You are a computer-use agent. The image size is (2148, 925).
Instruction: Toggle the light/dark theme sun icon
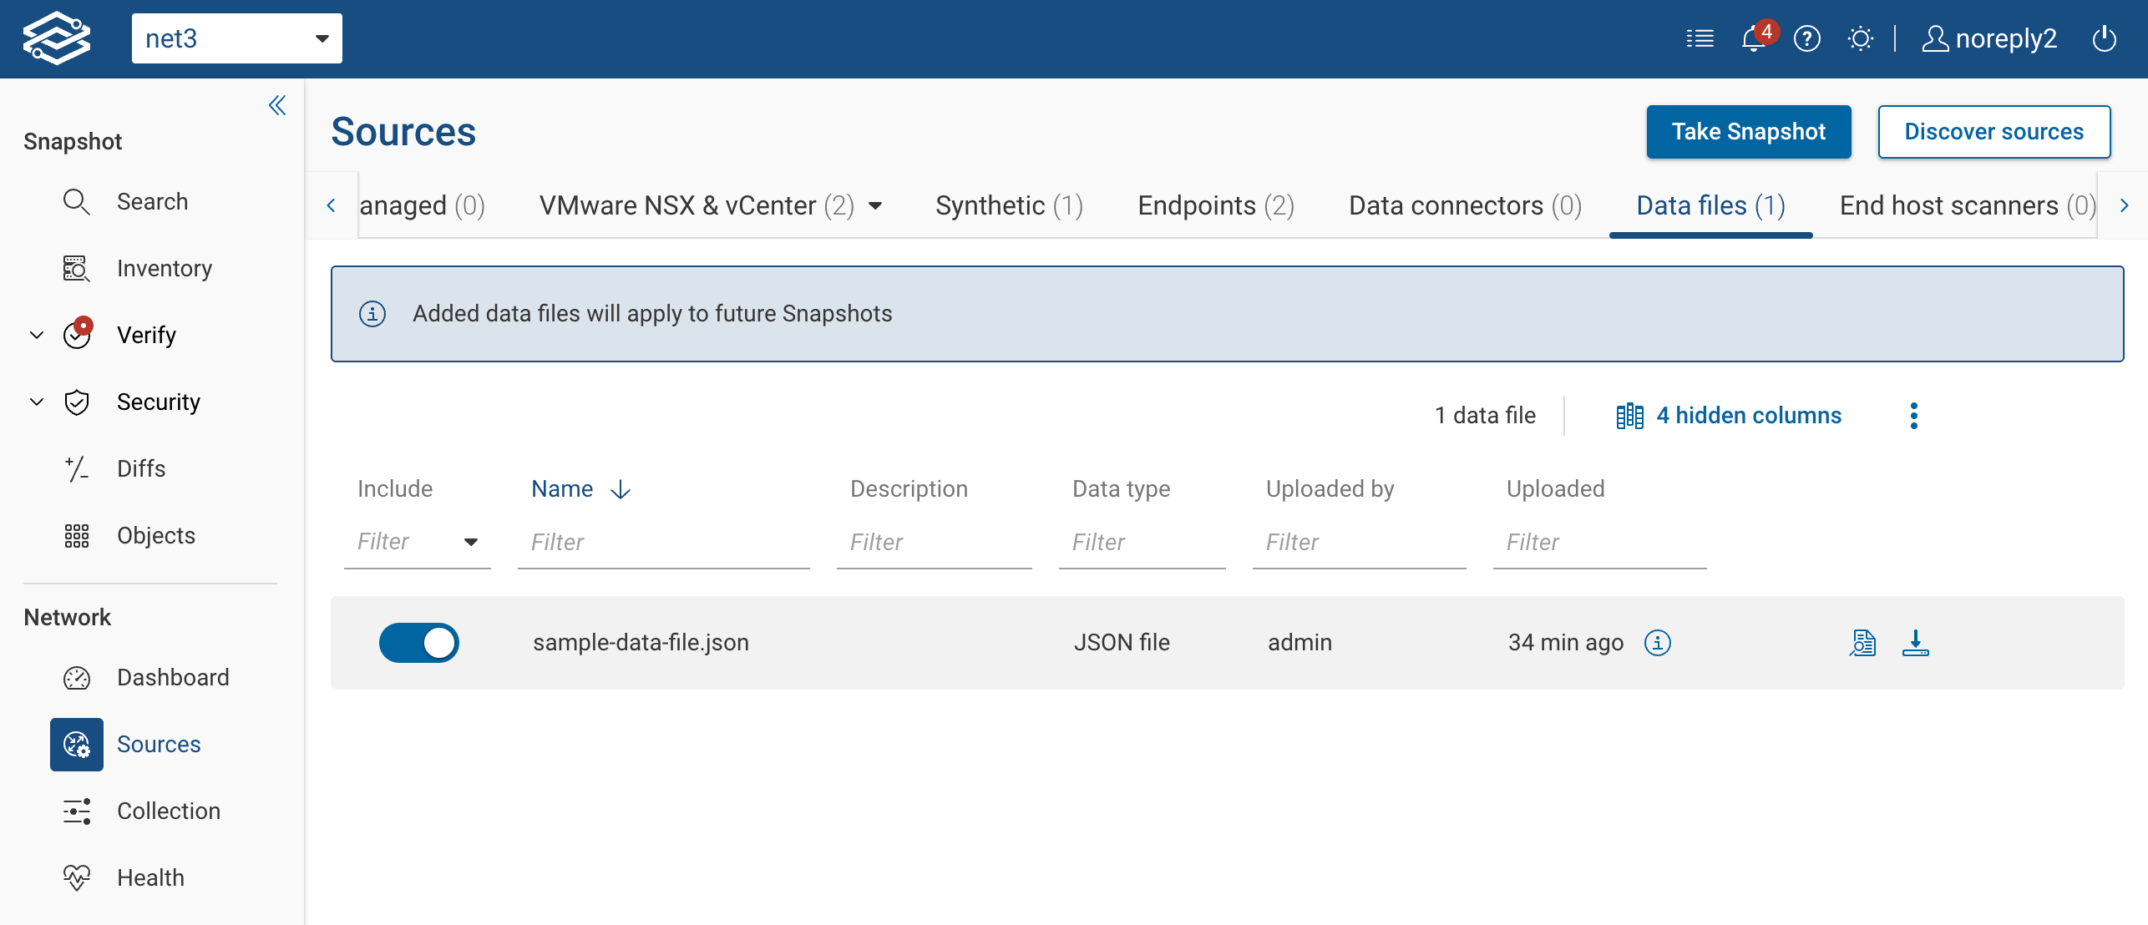coord(1861,38)
